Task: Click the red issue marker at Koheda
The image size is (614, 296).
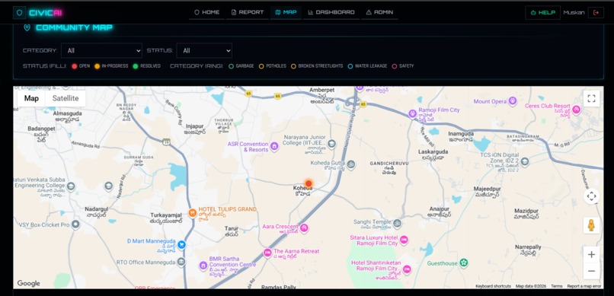Action: click(309, 183)
